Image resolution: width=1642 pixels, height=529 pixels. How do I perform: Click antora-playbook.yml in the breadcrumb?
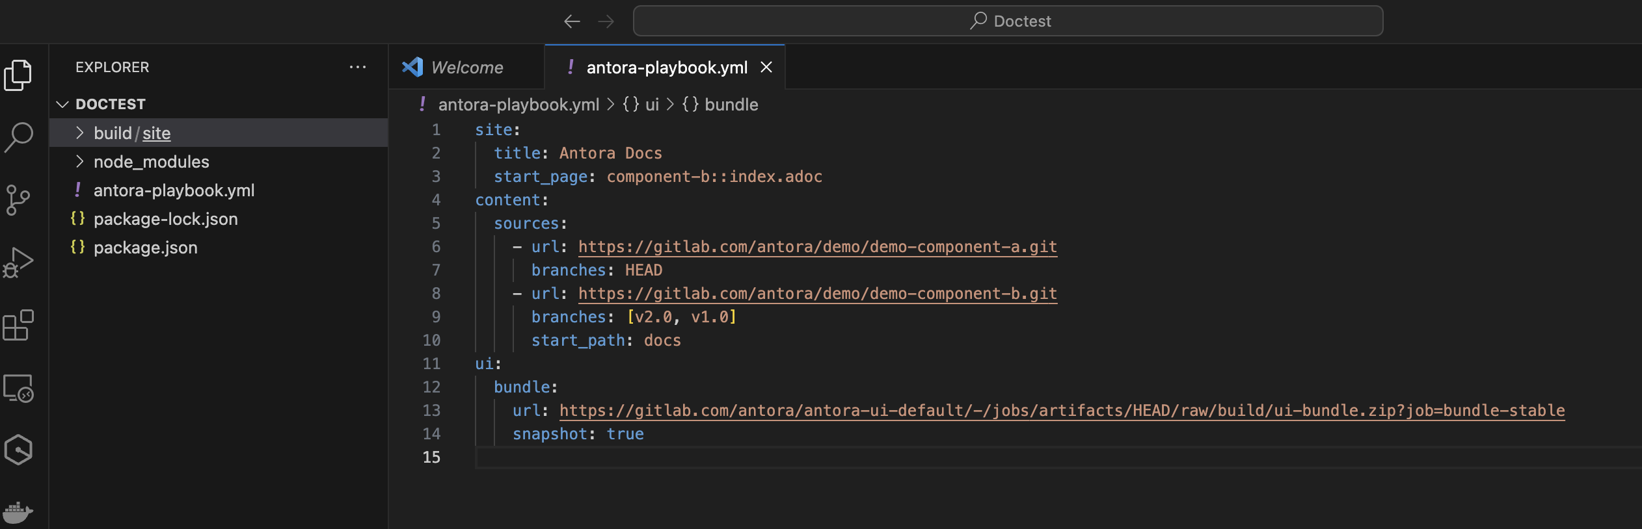[x=518, y=104]
